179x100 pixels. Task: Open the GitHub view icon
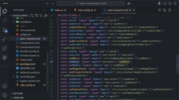4,57
